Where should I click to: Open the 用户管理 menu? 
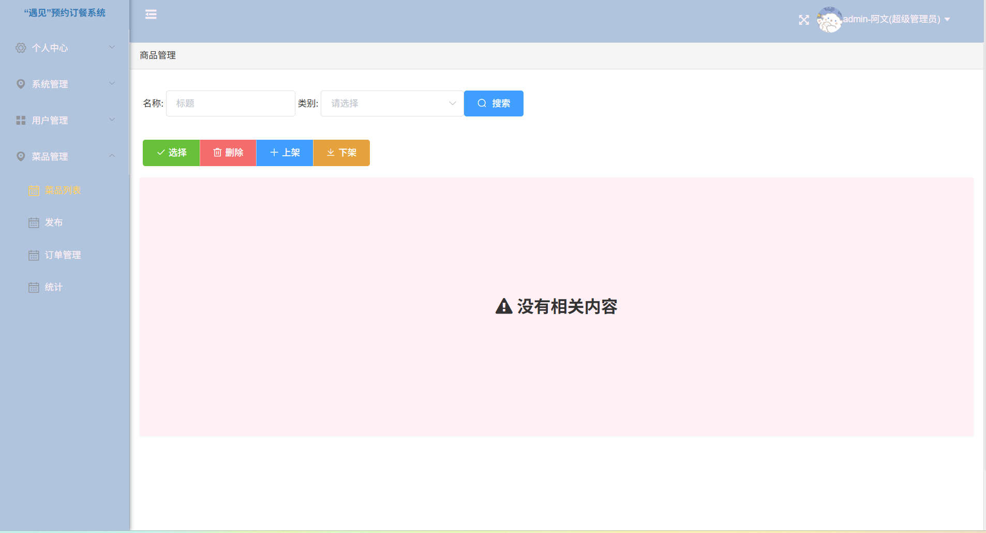tap(65, 120)
